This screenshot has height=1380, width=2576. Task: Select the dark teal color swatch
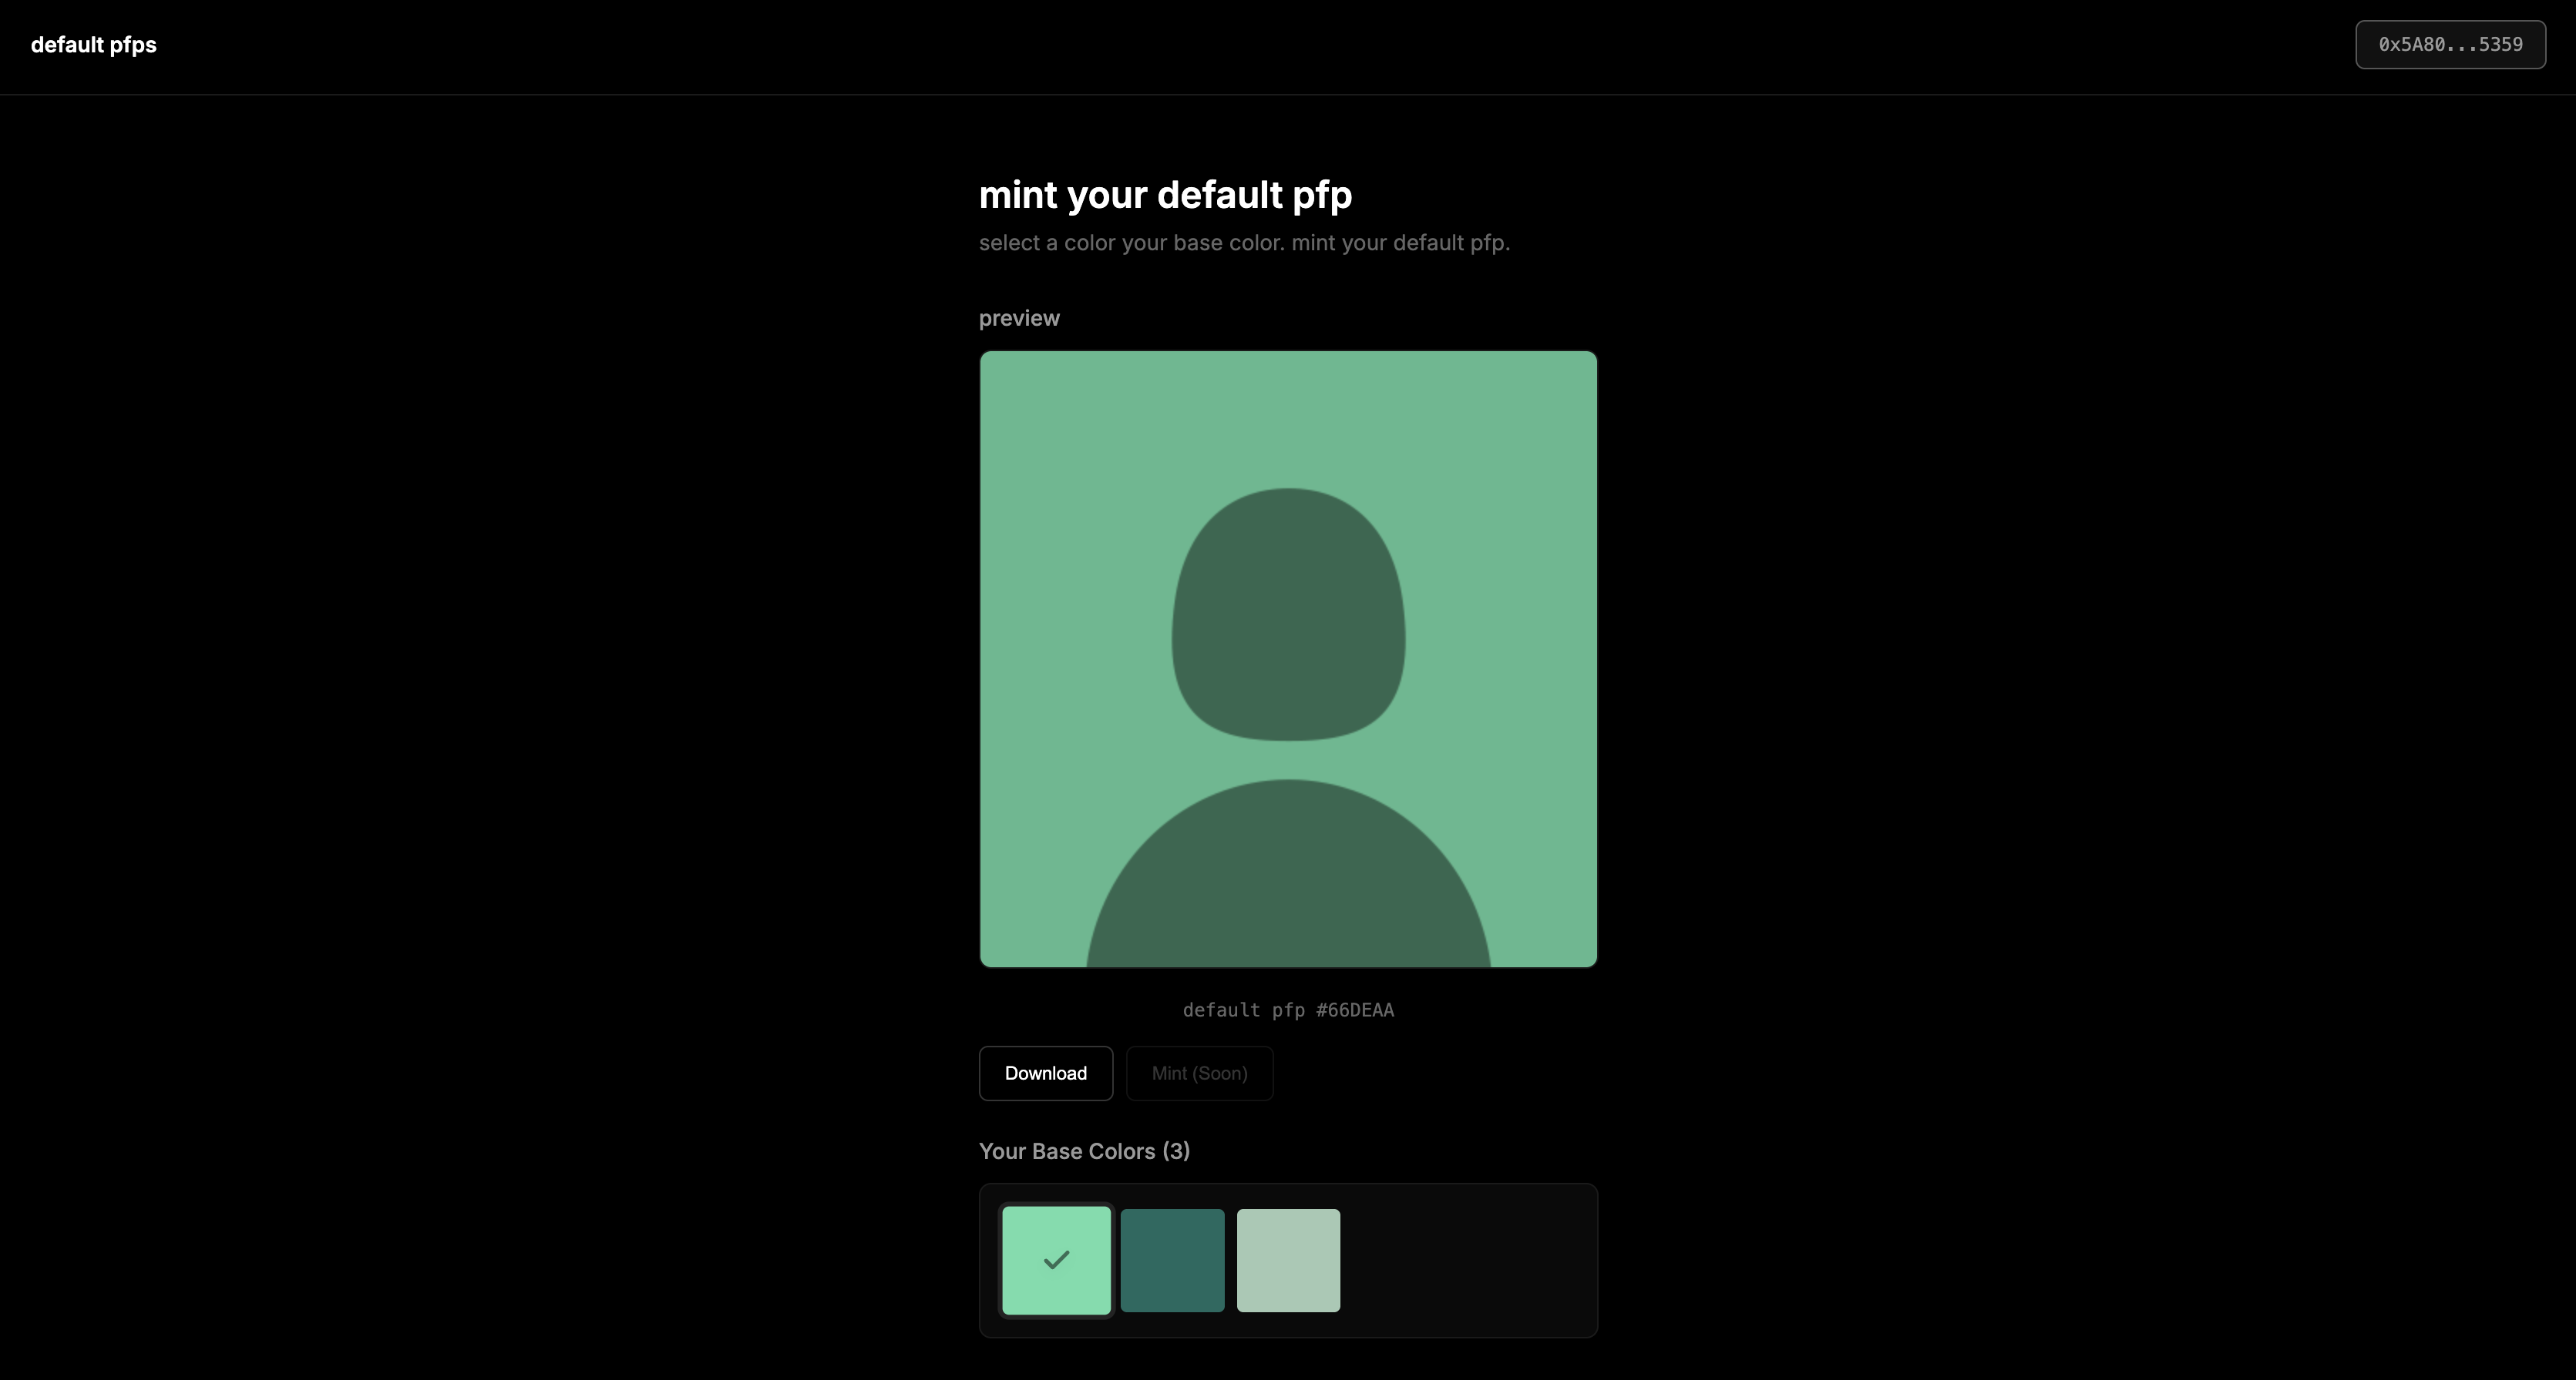[x=1172, y=1260]
